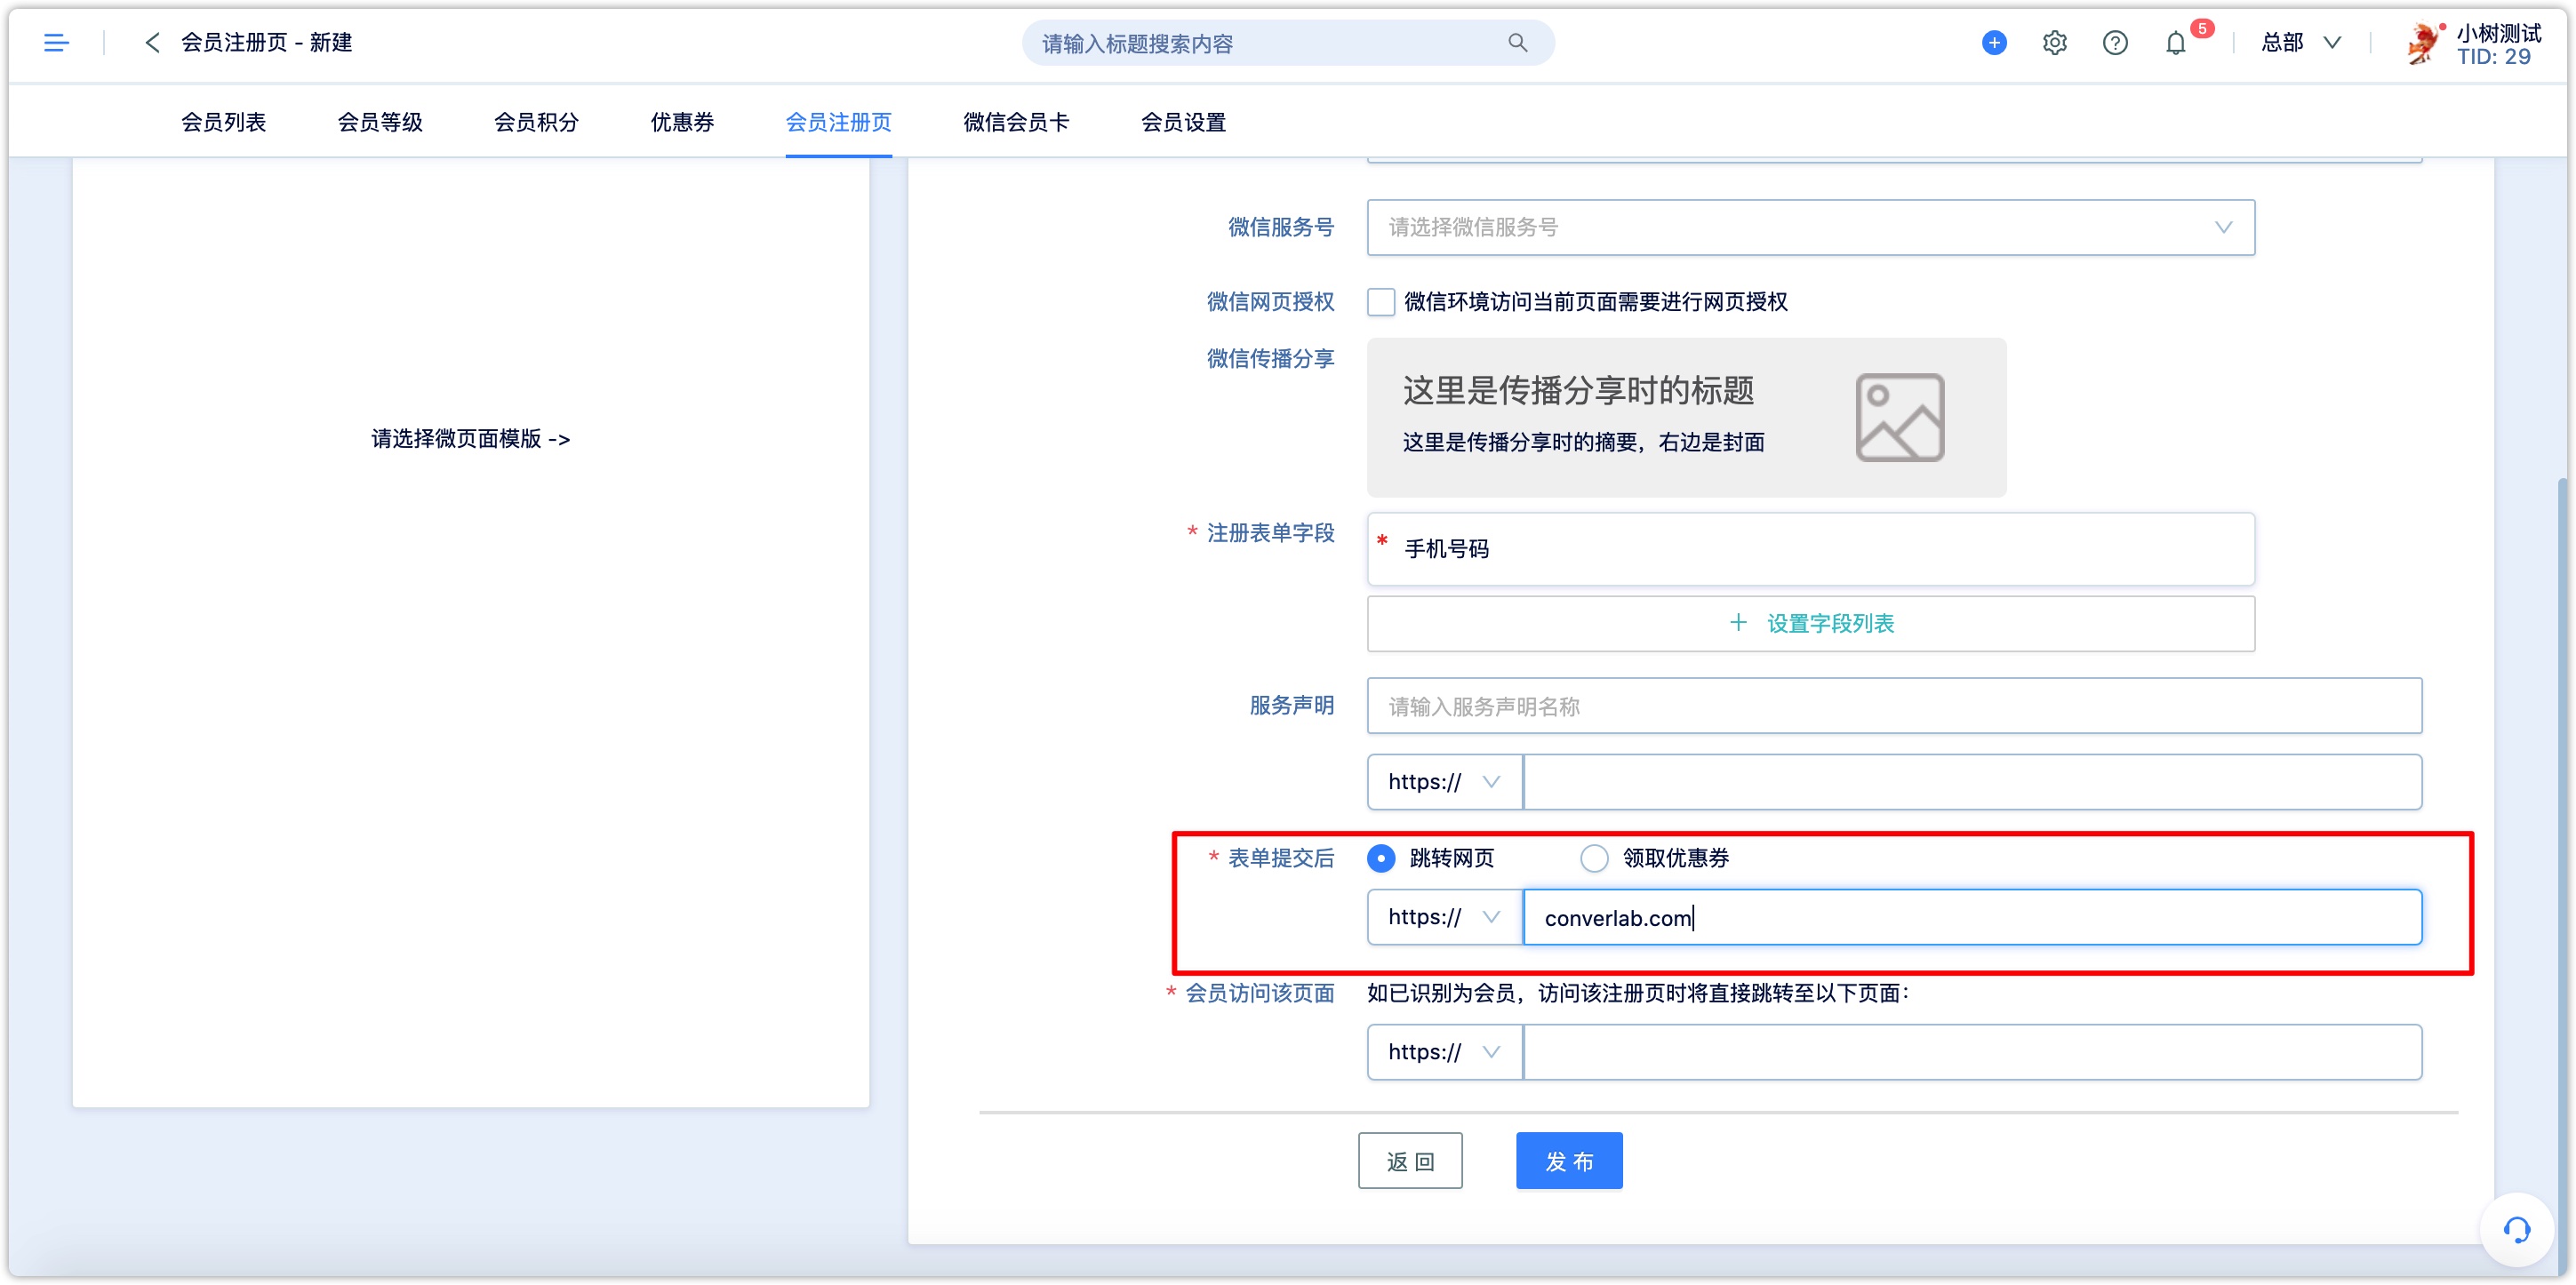
Task: Open the customer support headset button
Action: click(x=2516, y=1229)
